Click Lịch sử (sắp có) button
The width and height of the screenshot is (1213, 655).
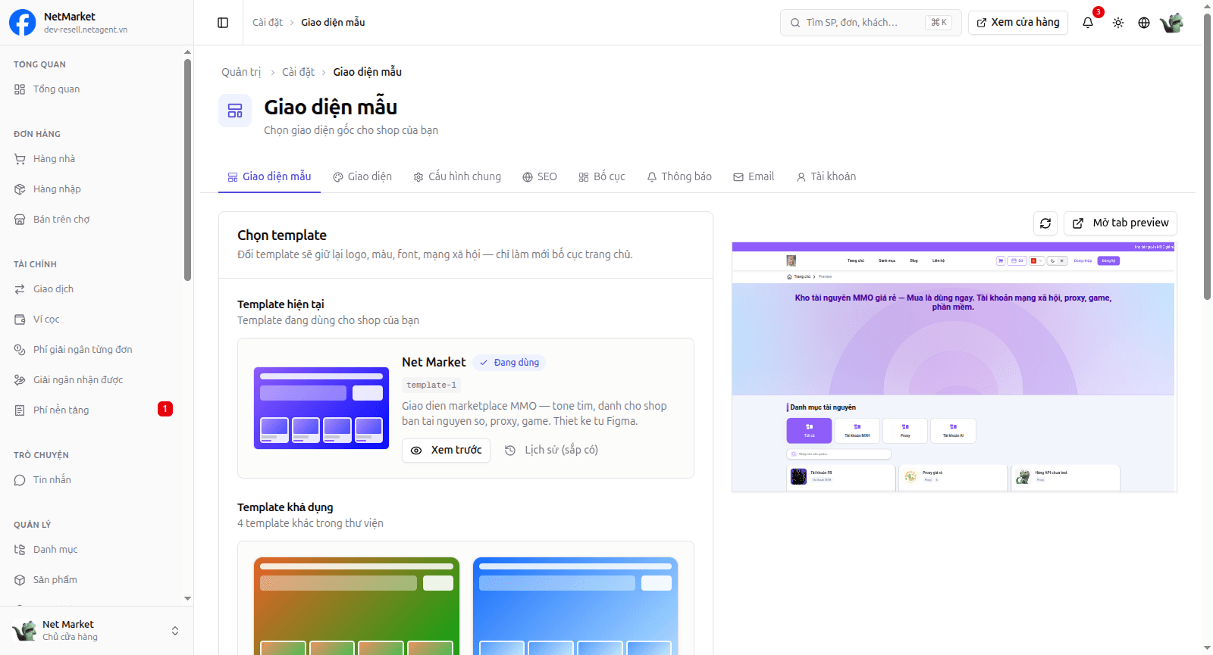[x=551, y=450]
